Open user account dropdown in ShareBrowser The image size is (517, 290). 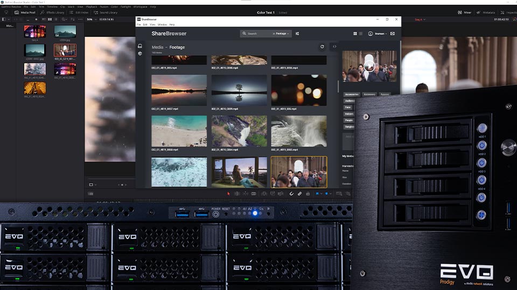pos(378,33)
